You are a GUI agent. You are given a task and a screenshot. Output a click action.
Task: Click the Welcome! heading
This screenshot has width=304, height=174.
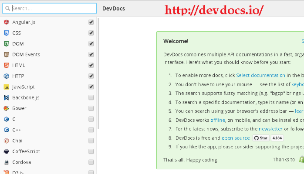[x=176, y=41]
